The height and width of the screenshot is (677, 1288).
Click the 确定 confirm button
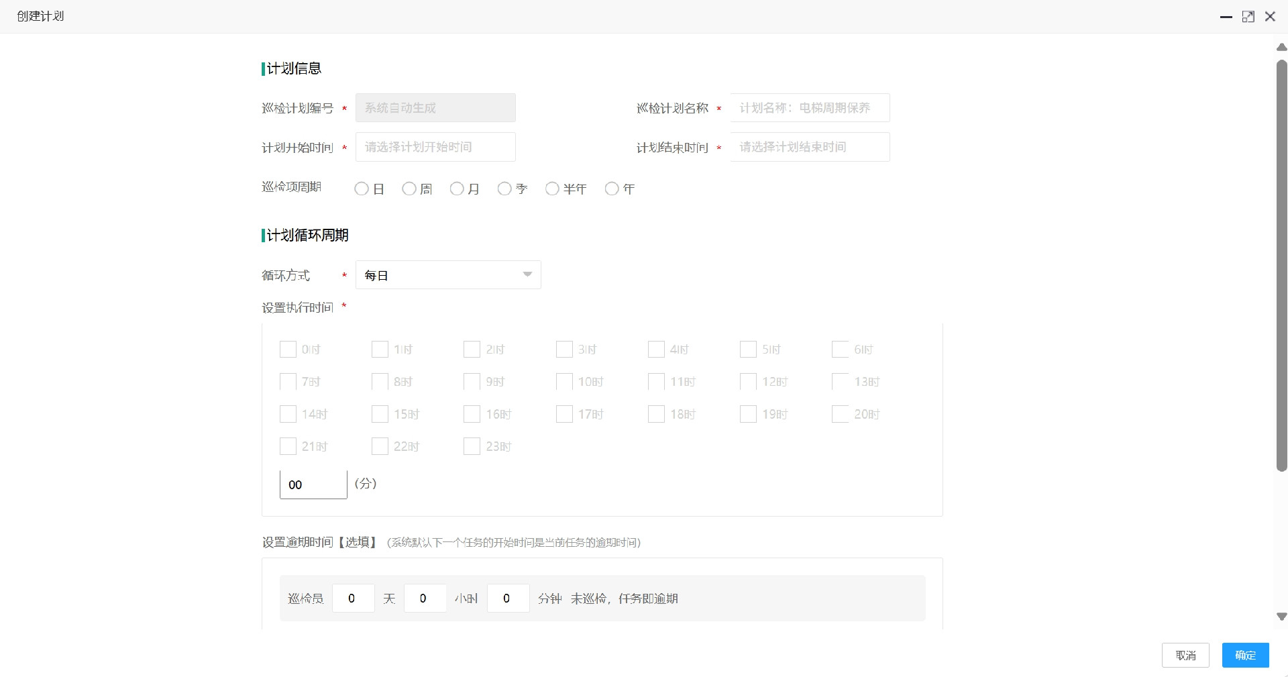click(x=1244, y=656)
